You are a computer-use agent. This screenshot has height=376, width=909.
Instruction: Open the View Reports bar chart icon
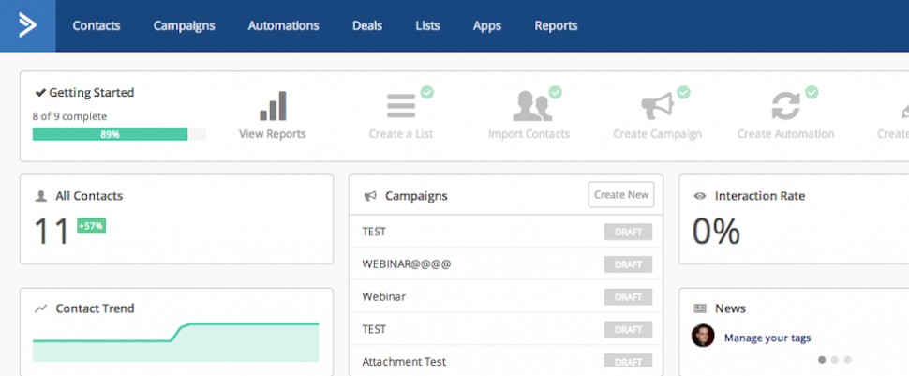273,106
